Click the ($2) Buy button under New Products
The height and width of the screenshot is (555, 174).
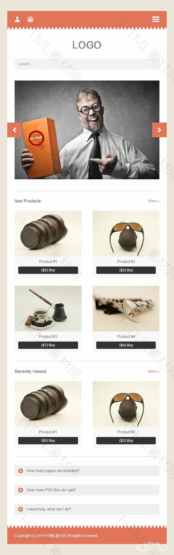click(x=126, y=270)
